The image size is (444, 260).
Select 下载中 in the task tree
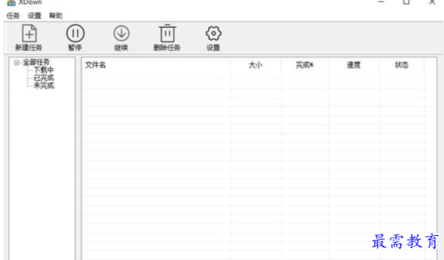(43, 70)
